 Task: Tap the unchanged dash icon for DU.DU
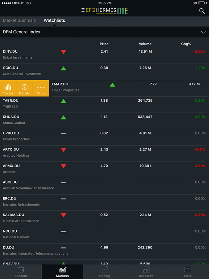click(x=63, y=248)
